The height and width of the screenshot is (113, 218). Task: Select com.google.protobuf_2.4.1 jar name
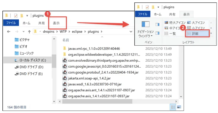click(103, 72)
